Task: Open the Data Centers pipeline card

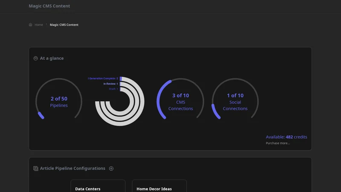Action: coord(98,186)
